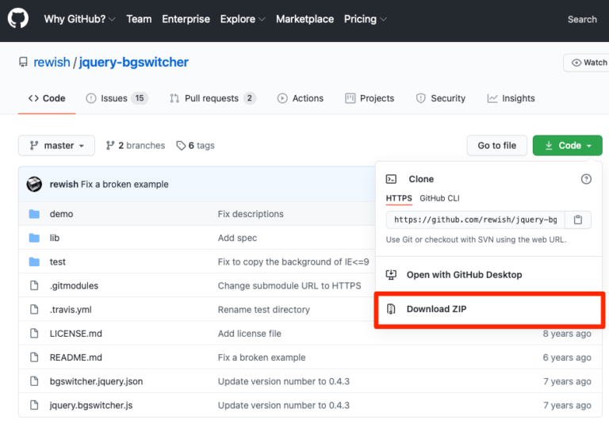Select the GitHub CLI clone option
Screen dimensions: 609x424
coord(439,198)
